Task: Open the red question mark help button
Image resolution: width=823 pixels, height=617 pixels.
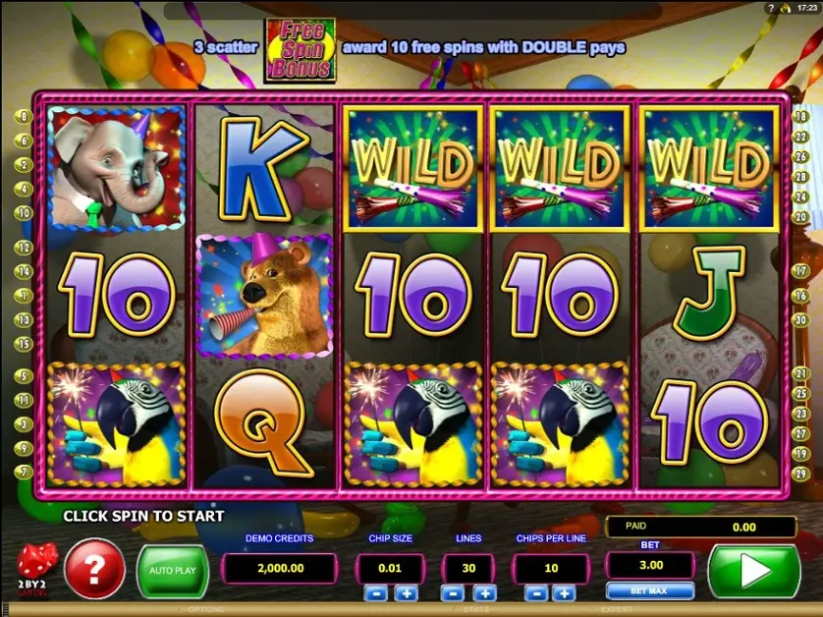Action: [94, 568]
